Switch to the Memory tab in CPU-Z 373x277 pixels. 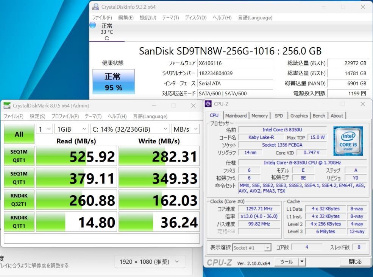click(259, 116)
